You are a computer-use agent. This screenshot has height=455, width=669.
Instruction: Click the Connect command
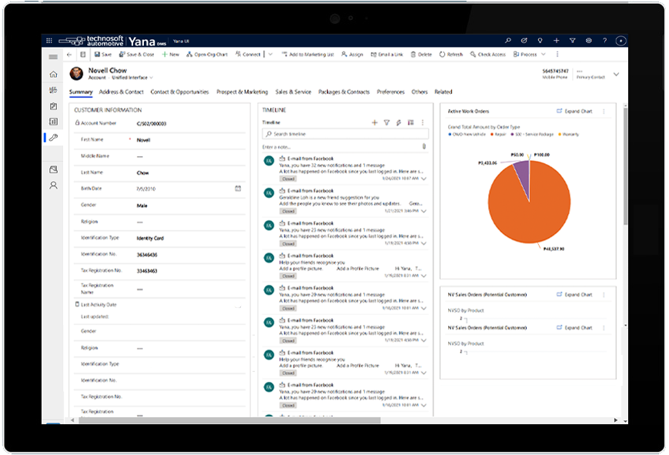tap(248, 55)
